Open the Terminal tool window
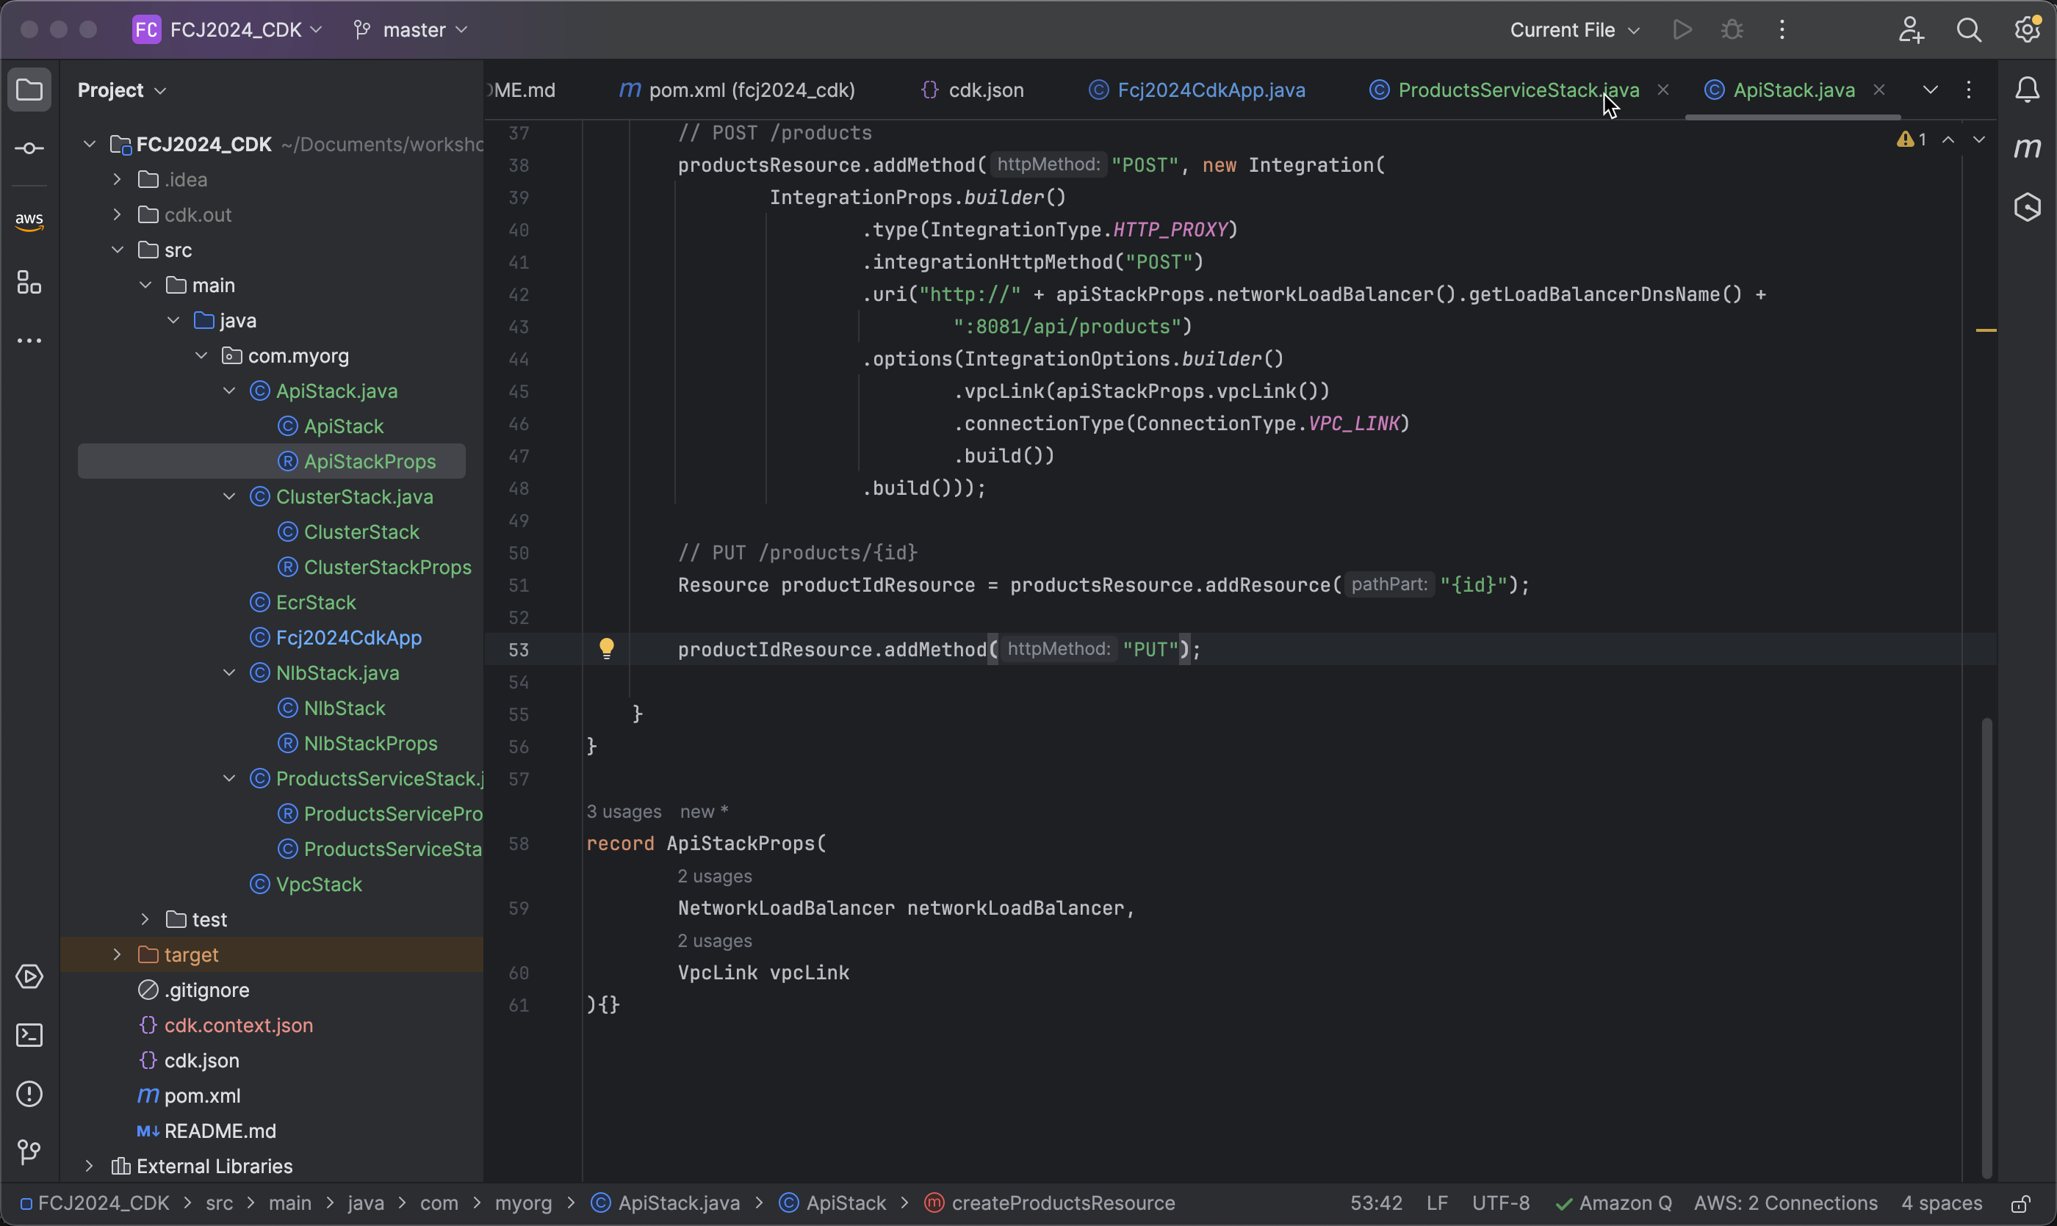 (x=29, y=1035)
